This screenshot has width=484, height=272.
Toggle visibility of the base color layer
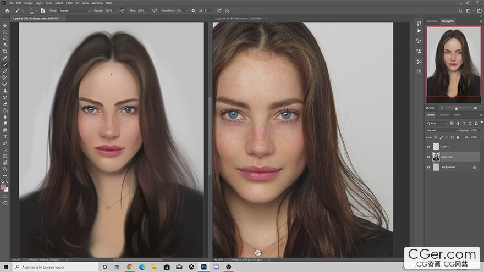pos(428,157)
